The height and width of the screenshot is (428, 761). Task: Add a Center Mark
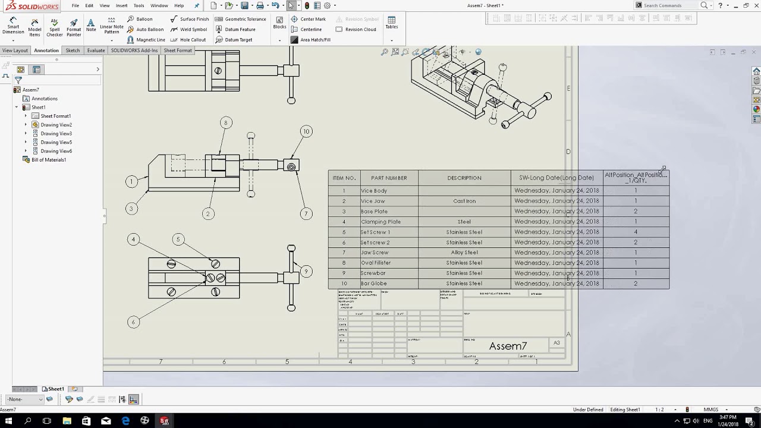point(309,19)
